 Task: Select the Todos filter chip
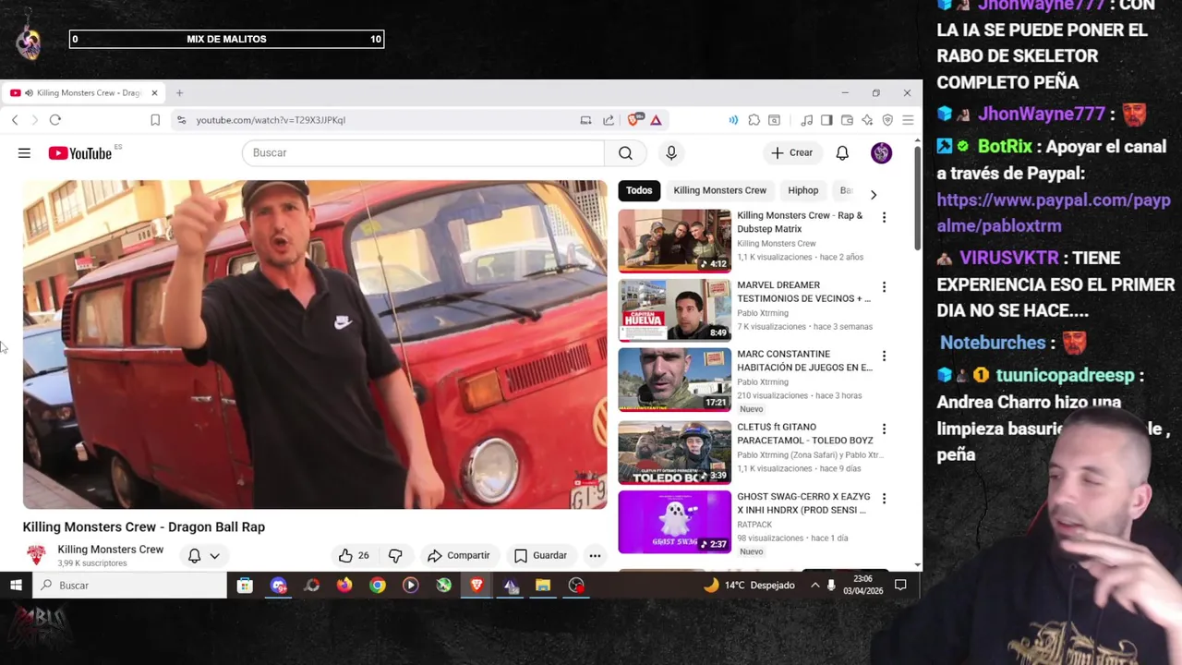click(x=639, y=190)
